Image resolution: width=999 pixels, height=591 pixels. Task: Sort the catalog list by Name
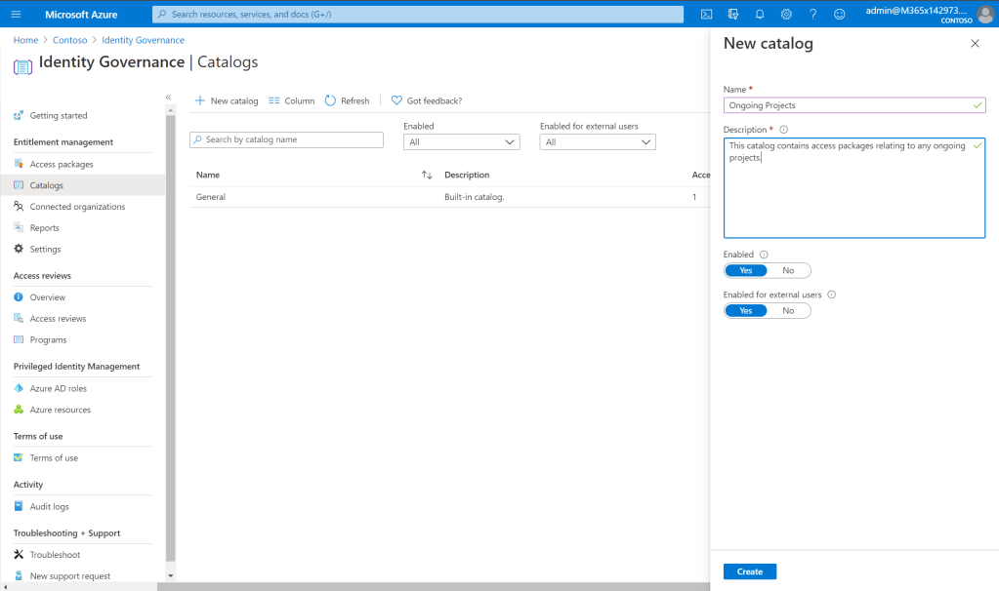tap(427, 175)
